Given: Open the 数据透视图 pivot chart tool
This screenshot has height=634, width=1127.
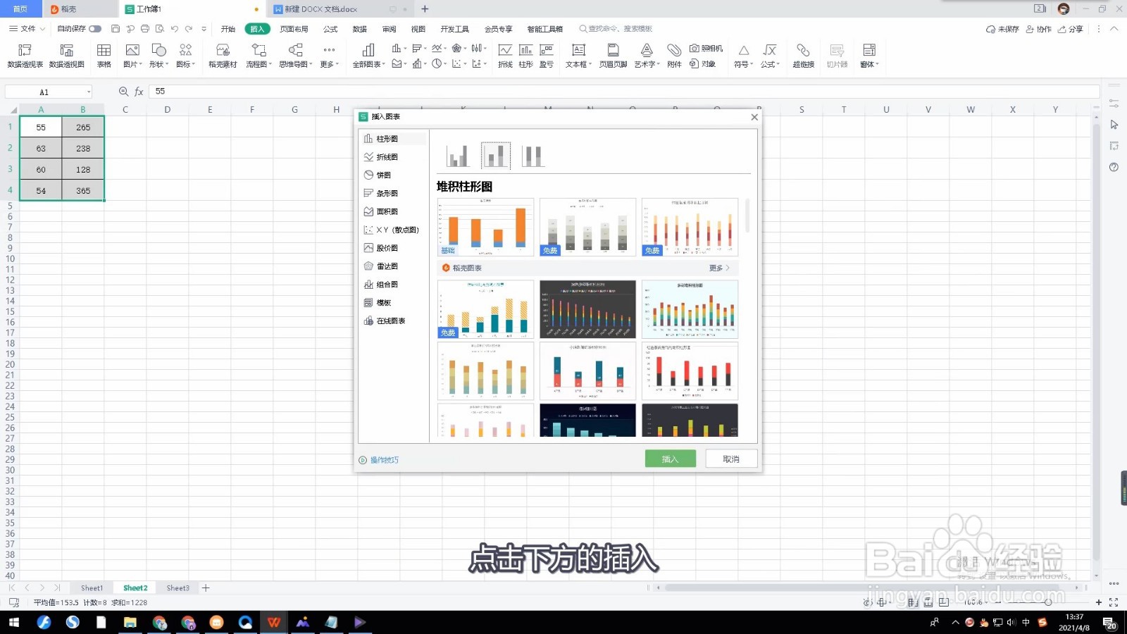Looking at the screenshot, I should point(67,55).
